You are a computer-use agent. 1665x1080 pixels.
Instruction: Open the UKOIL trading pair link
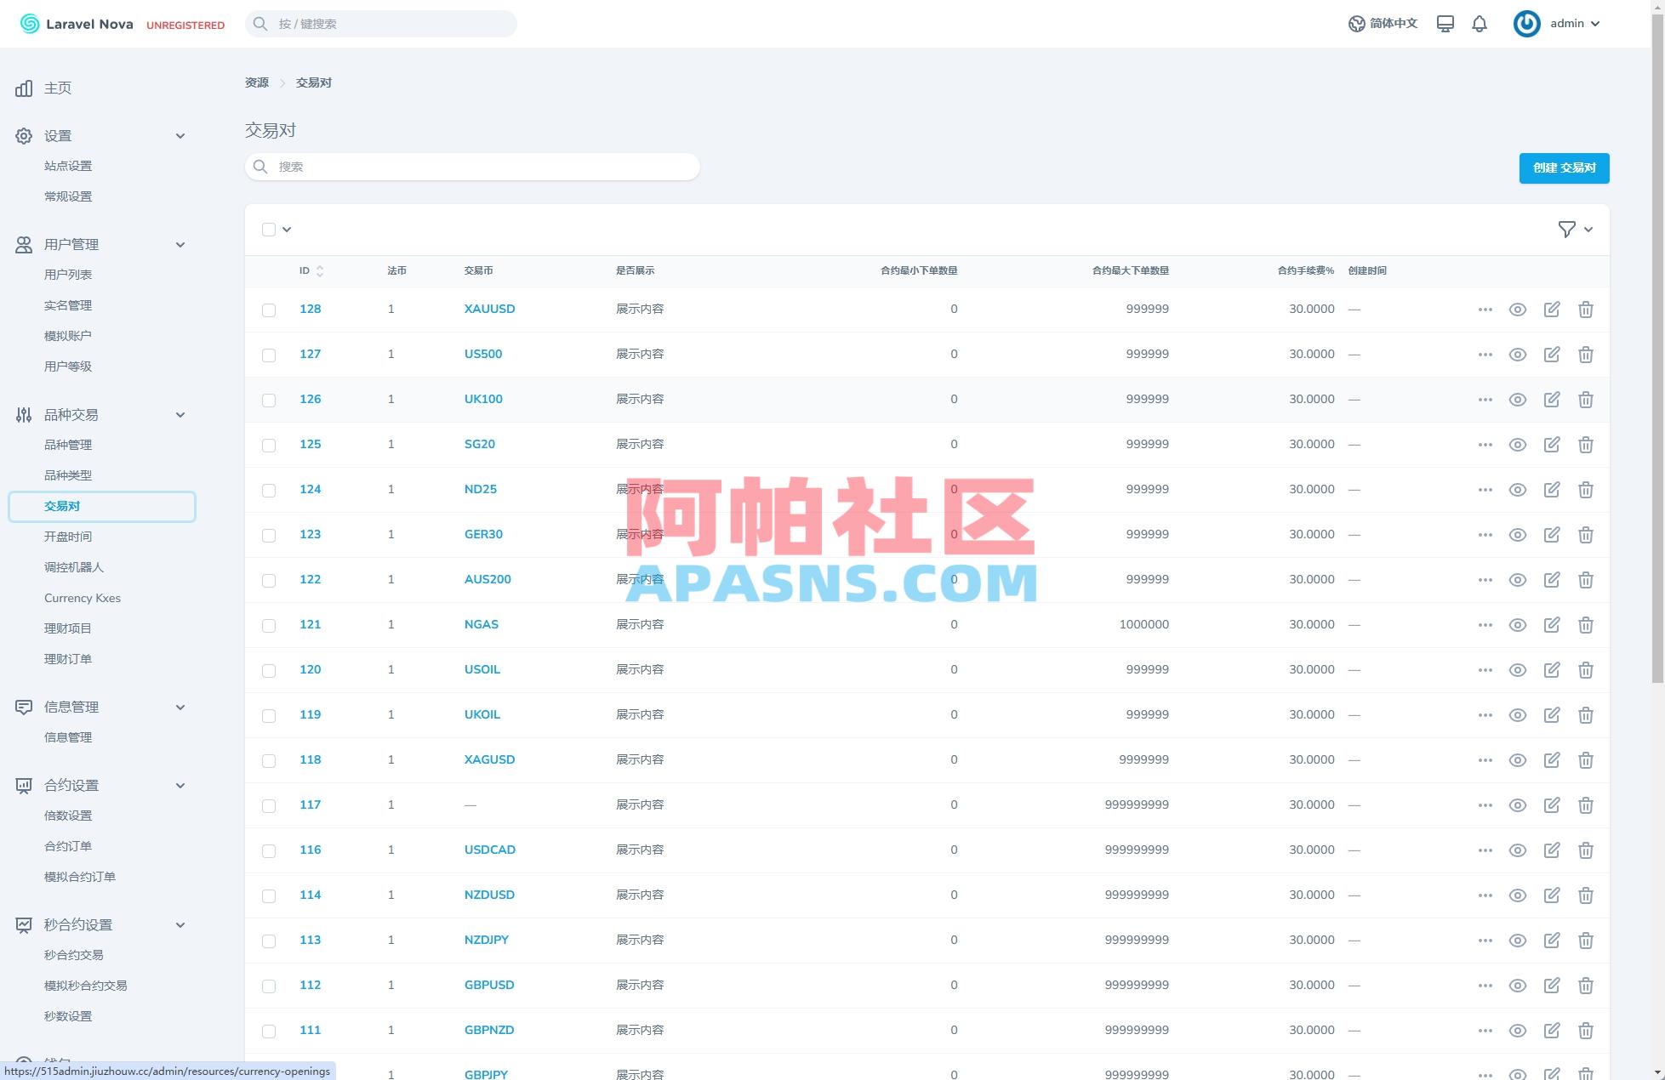point(482,714)
